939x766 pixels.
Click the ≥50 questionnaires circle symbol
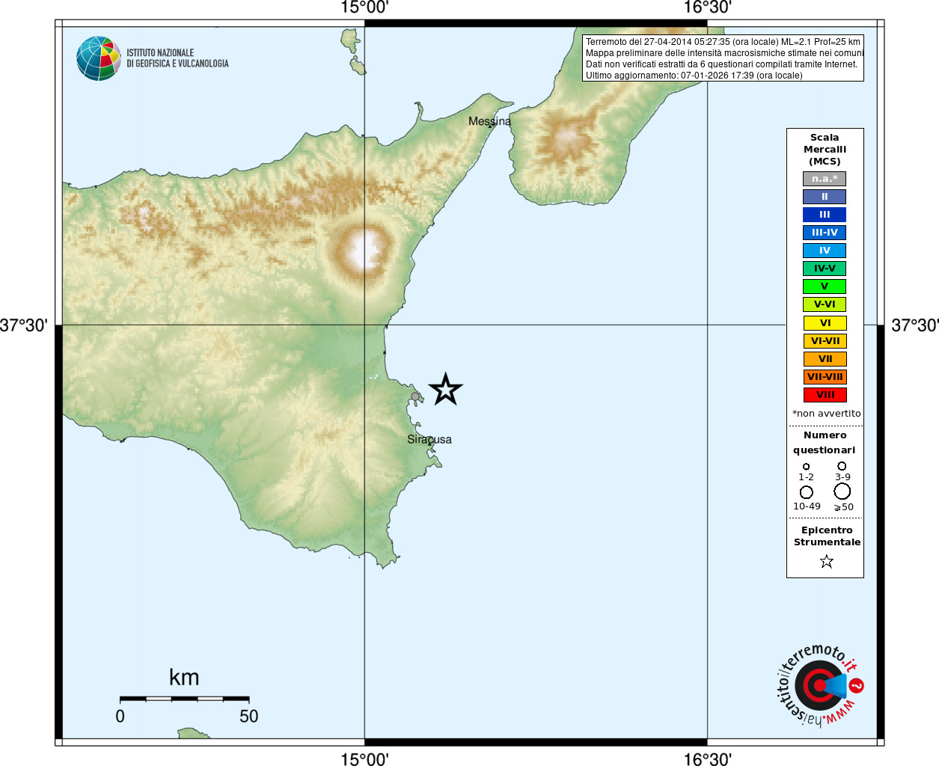pyautogui.click(x=842, y=491)
